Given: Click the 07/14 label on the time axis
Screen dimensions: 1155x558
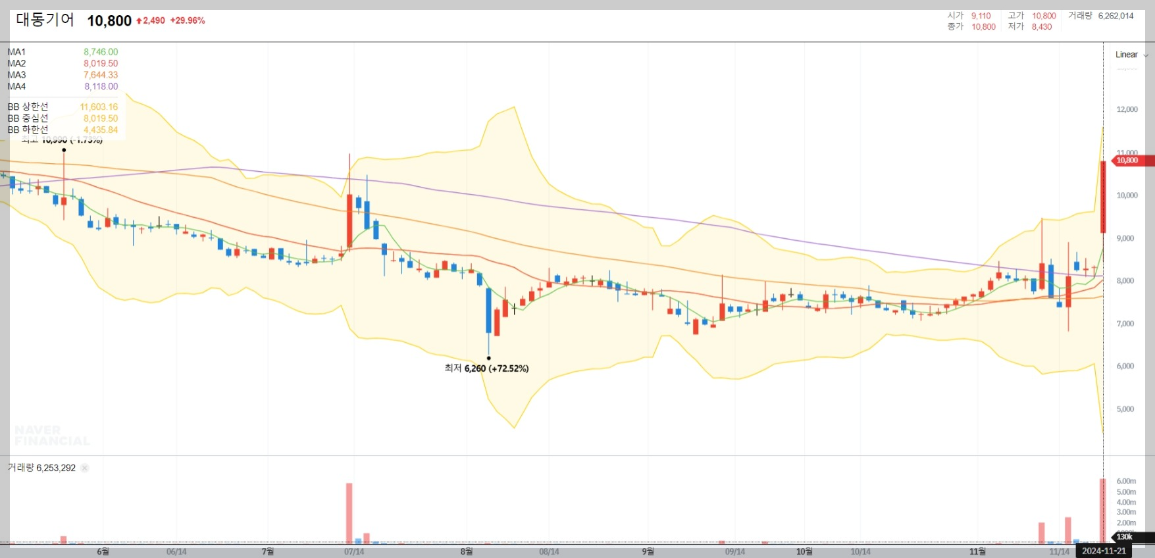Looking at the screenshot, I should point(354,551).
